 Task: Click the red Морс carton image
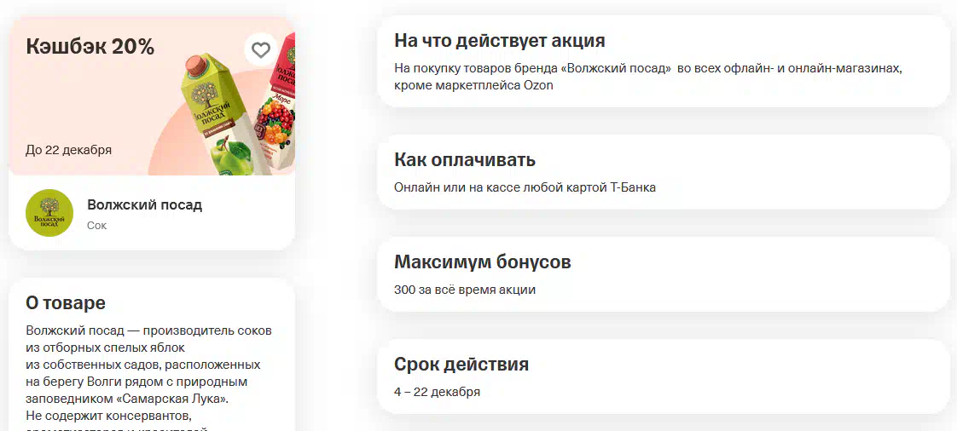(276, 108)
